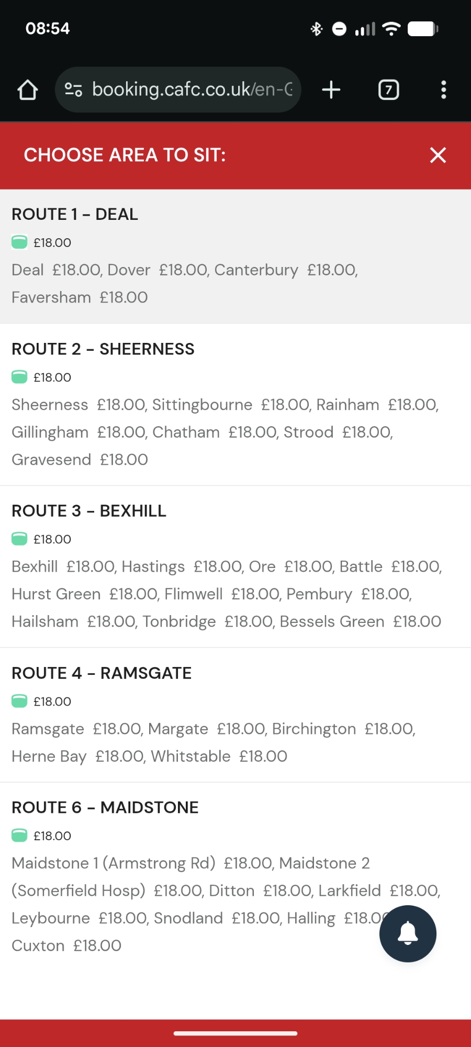This screenshot has width=471, height=1047.
Task: Tap the Wi-Fi status icon
Action: (x=391, y=29)
